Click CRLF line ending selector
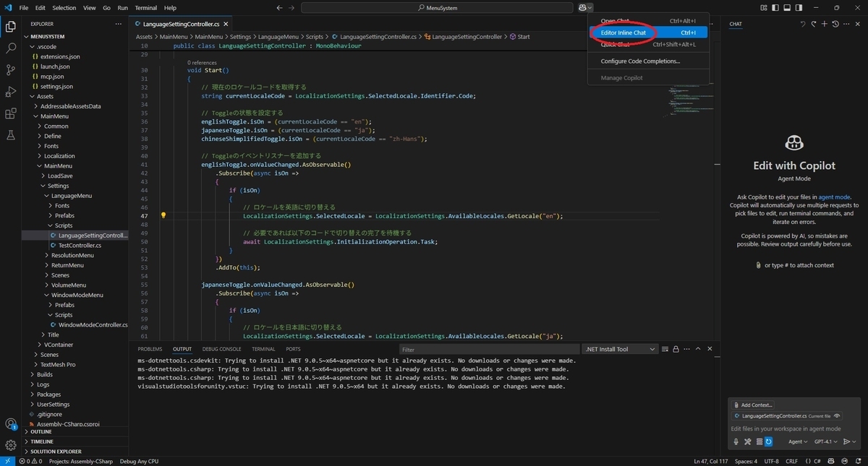 (791, 461)
